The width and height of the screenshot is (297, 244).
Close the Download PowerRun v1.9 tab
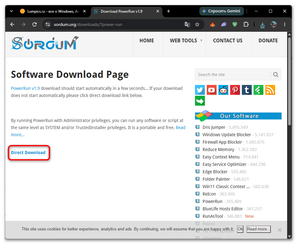pyautogui.click(x=158, y=11)
